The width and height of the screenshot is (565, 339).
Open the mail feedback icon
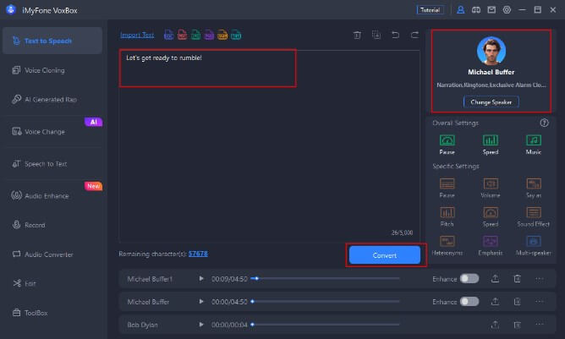[491, 10]
